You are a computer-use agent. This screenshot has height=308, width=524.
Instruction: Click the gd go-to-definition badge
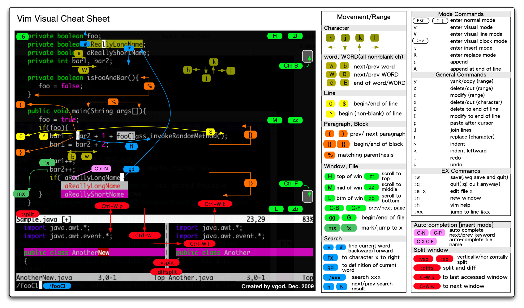331,267
